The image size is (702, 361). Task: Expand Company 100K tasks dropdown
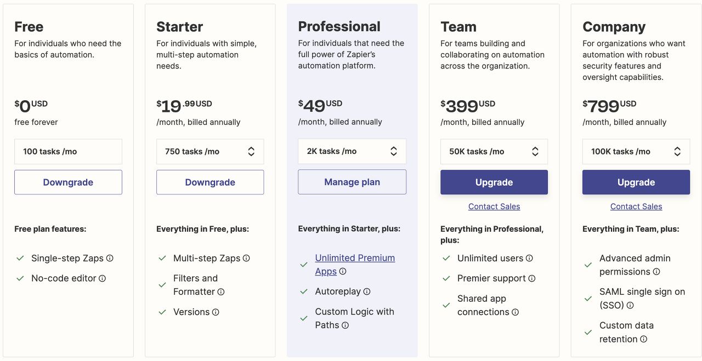coord(636,152)
